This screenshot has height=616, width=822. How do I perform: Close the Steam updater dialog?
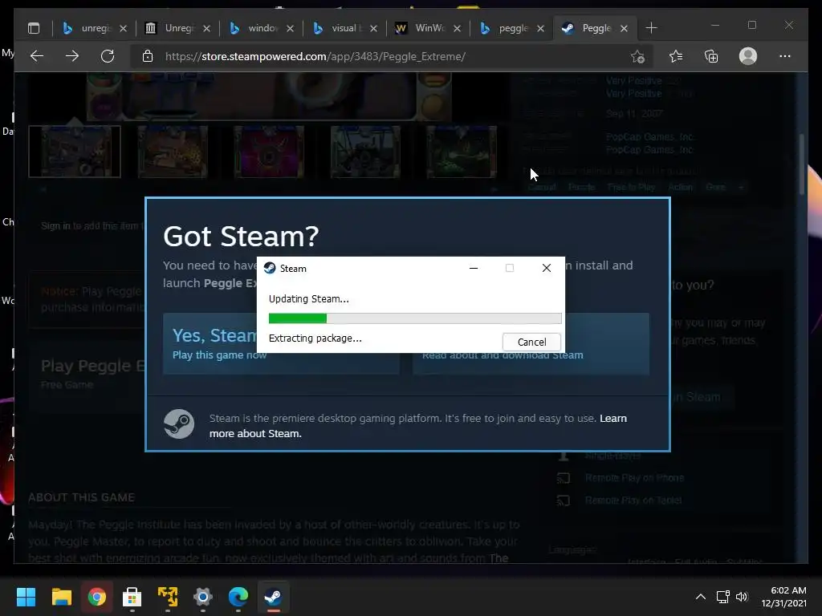[x=546, y=268]
